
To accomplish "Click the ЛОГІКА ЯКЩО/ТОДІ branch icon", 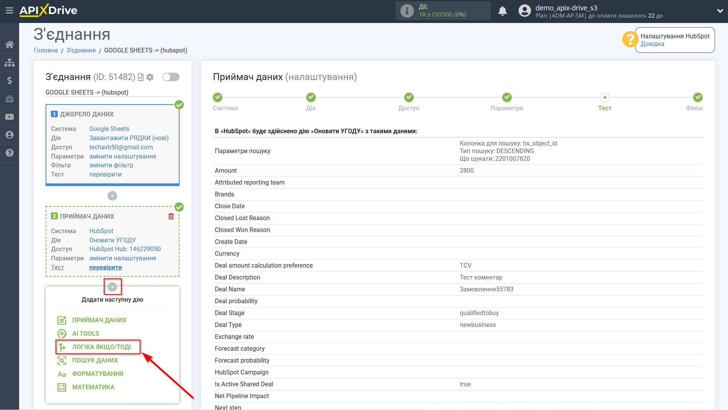I will [62, 347].
